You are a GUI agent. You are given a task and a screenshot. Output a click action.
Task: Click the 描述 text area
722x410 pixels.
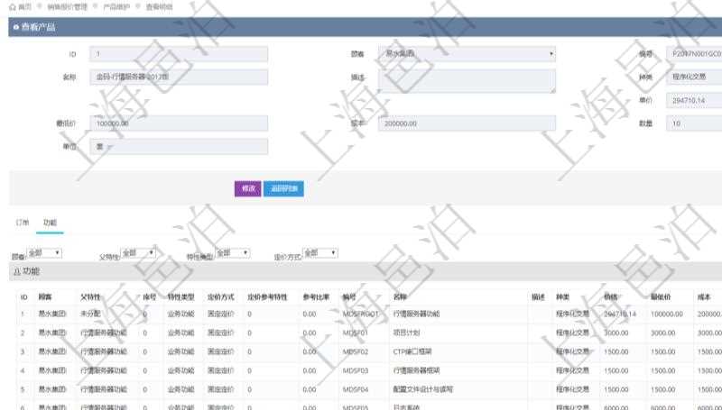tap(465, 81)
